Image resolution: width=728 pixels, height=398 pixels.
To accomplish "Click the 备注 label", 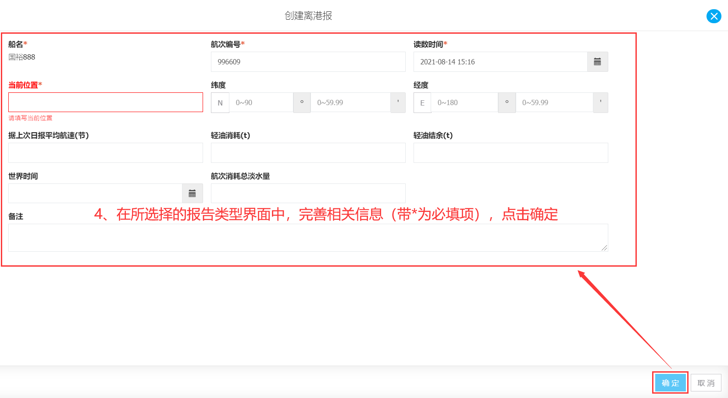I will [x=16, y=216].
